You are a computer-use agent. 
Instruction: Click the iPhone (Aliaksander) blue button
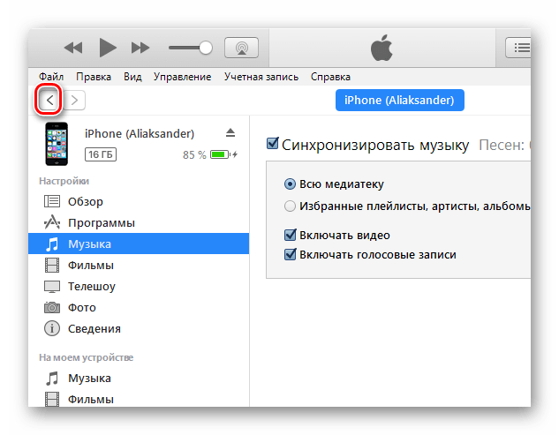pos(400,100)
